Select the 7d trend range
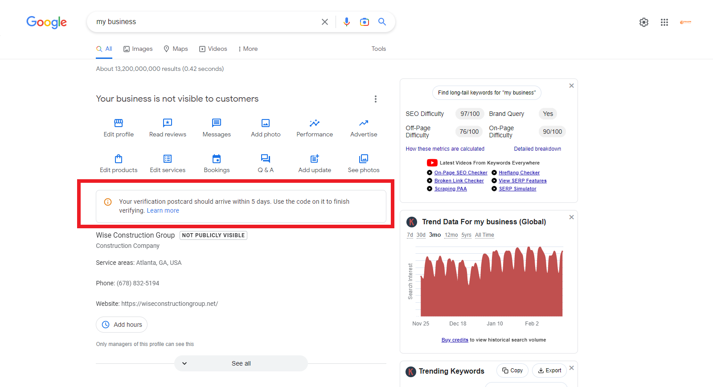The height and width of the screenshot is (387, 713). (410, 235)
